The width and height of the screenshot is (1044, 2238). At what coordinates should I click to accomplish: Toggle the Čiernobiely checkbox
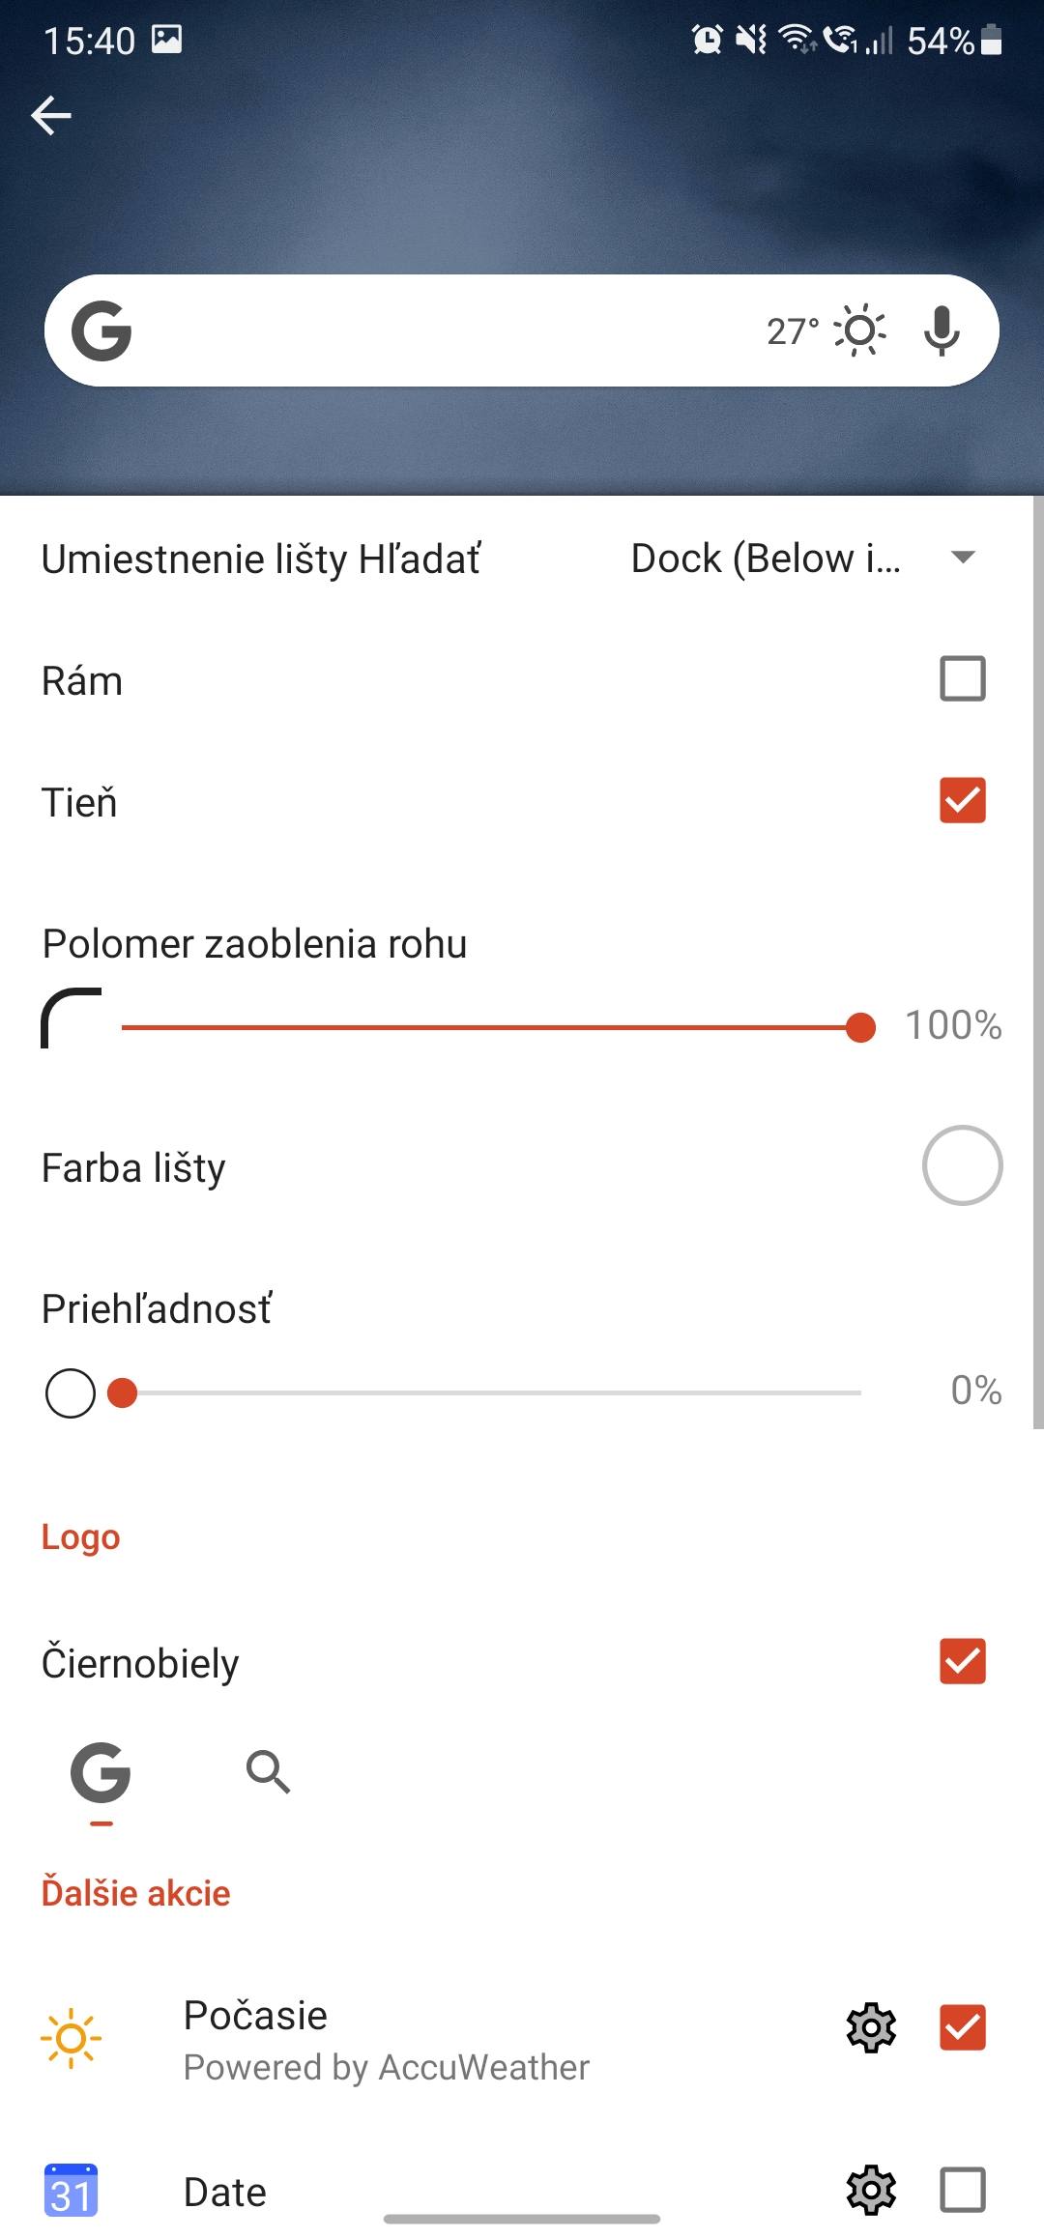pos(962,1661)
